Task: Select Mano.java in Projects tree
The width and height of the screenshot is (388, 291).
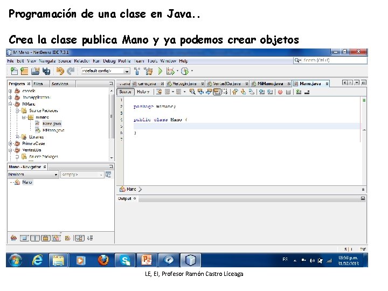Action: [x=52, y=124]
